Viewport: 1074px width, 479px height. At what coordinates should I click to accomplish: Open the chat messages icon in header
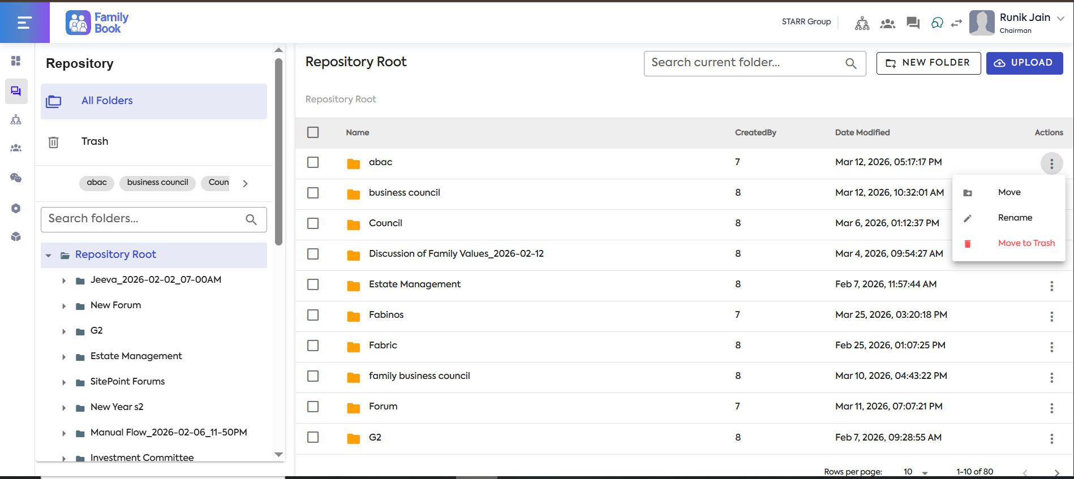[913, 23]
